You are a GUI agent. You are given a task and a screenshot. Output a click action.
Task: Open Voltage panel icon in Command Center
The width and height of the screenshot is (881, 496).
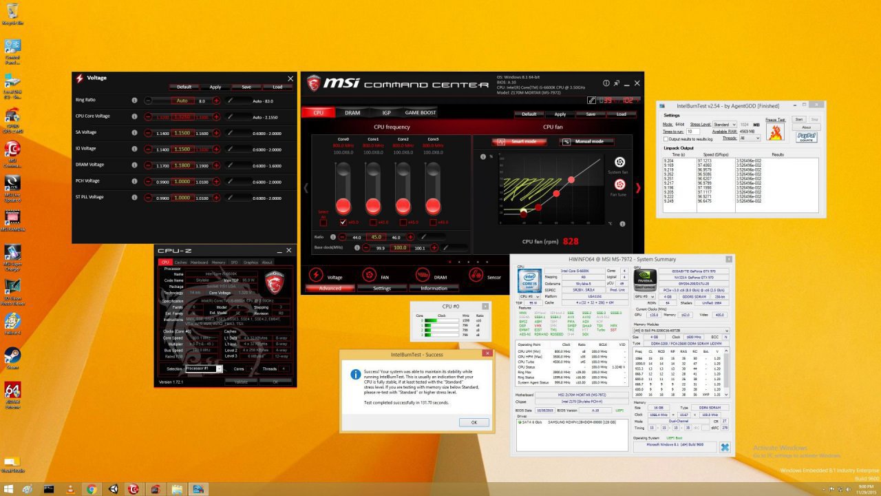point(317,274)
